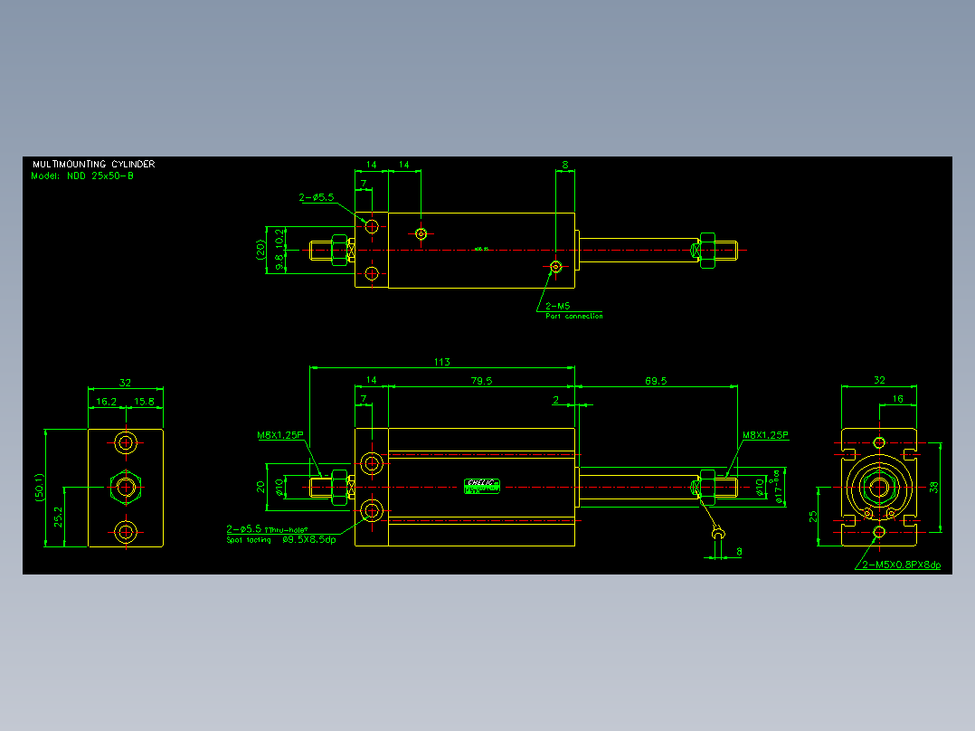The image size is (975, 731).
Task: Click the "9.8" dimension value
Action: point(279,261)
